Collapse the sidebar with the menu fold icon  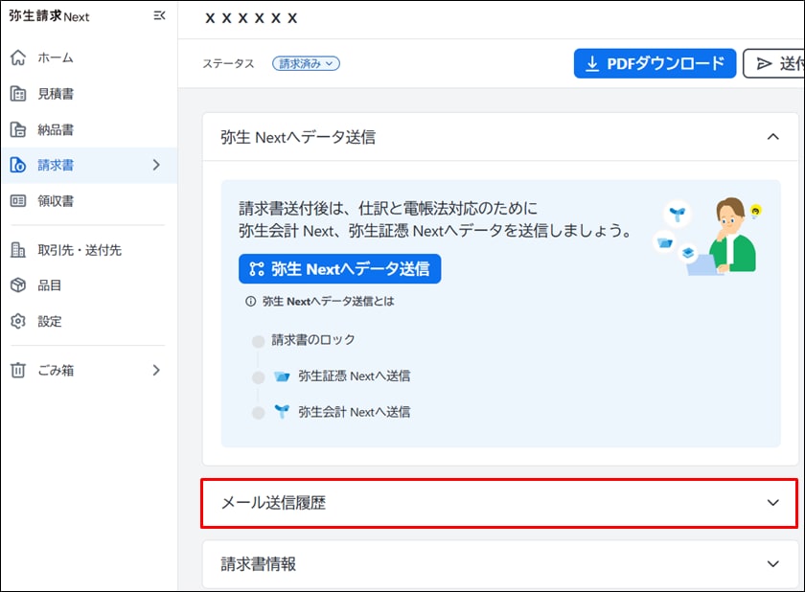pyautogui.click(x=159, y=16)
